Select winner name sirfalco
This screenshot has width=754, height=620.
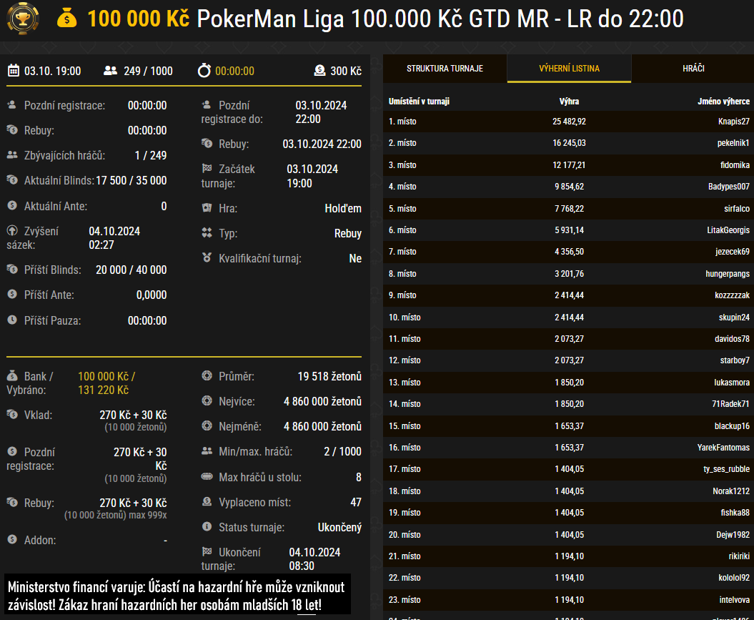[737, 209]
